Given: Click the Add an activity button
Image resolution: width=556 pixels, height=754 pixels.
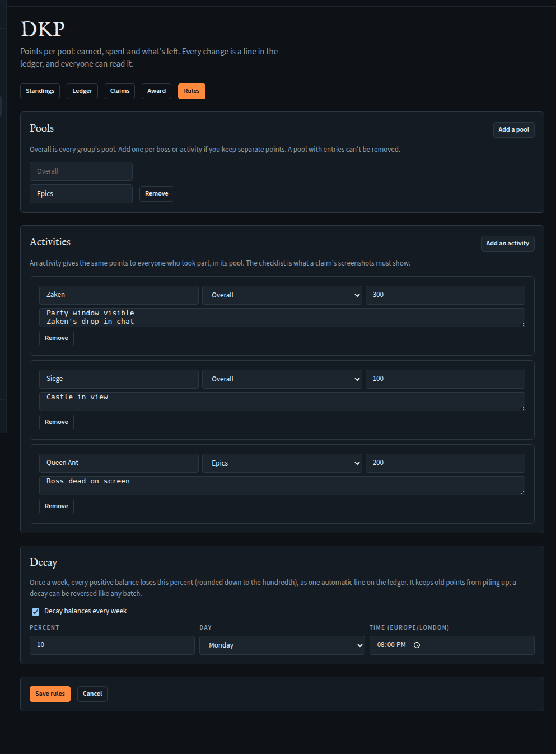Looking at the screenshot, I should pyautogui.click(x=507, y=244).
